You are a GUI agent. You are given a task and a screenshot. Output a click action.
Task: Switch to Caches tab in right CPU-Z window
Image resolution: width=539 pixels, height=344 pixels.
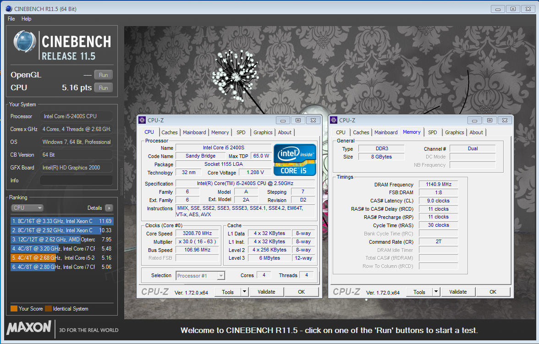[361, 132]
